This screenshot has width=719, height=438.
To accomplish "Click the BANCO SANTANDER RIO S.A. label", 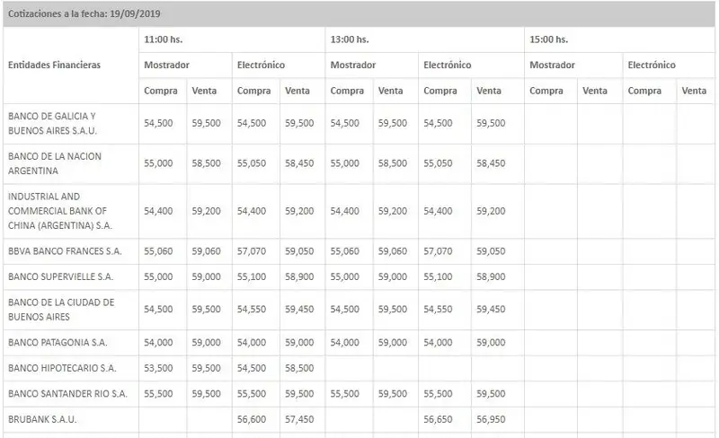I will coord(67,393).
